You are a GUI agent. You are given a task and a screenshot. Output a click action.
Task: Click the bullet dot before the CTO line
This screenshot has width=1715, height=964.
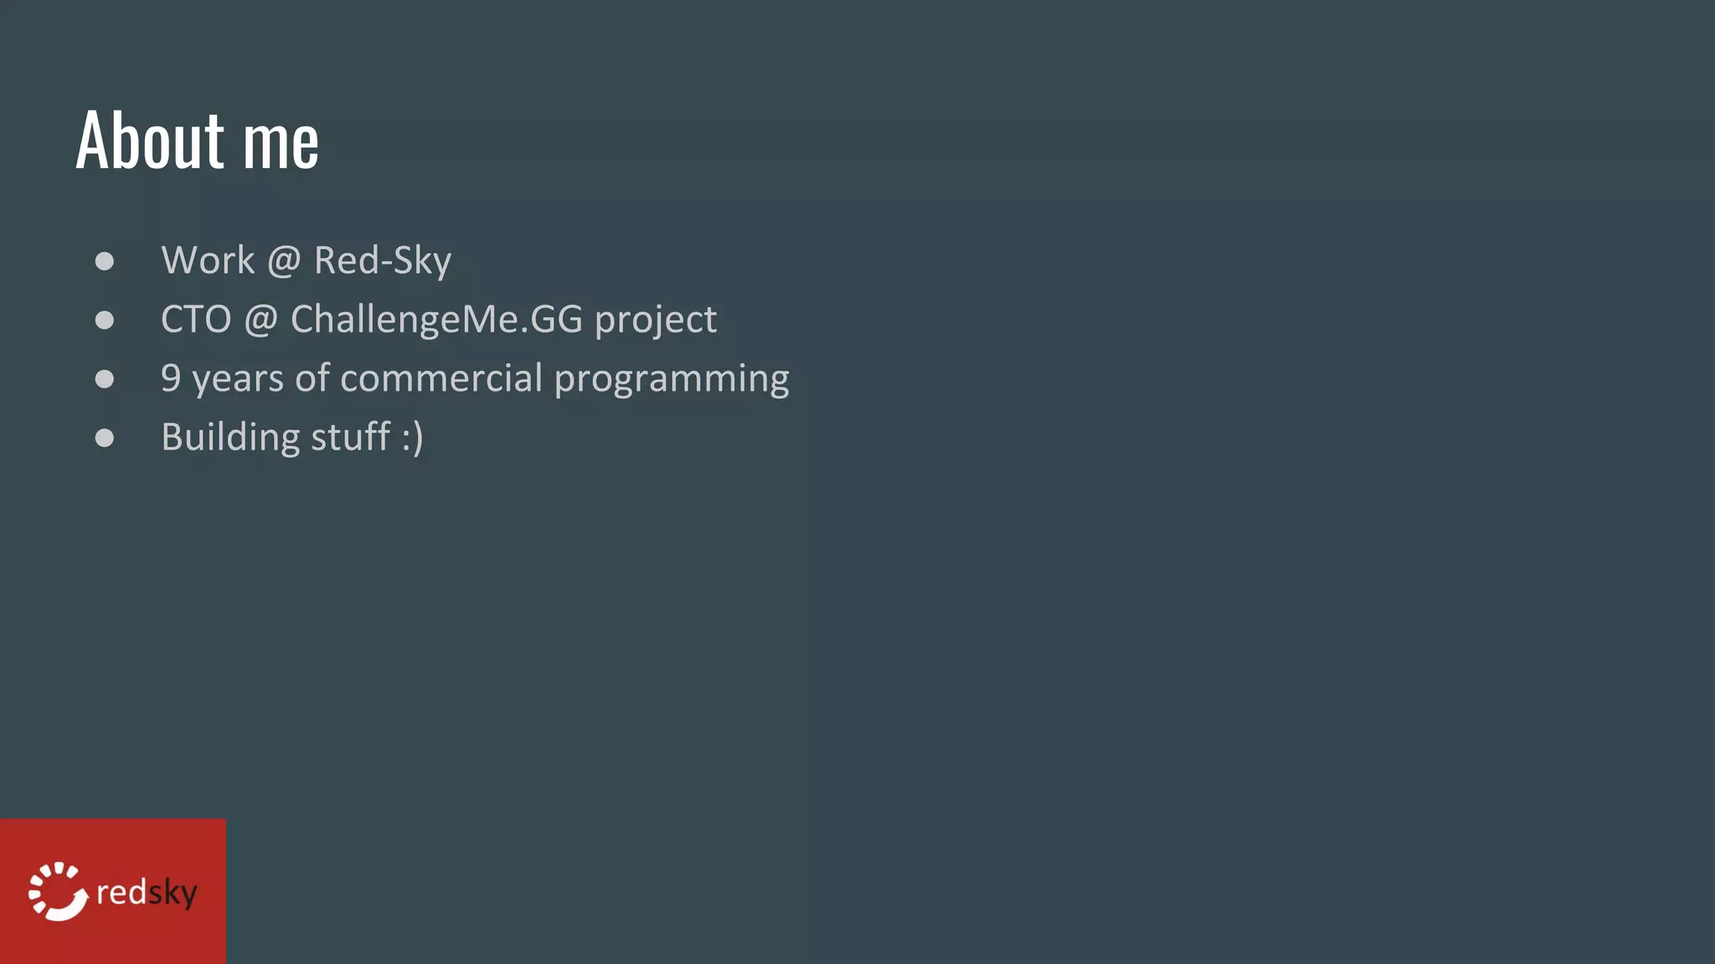105,320
